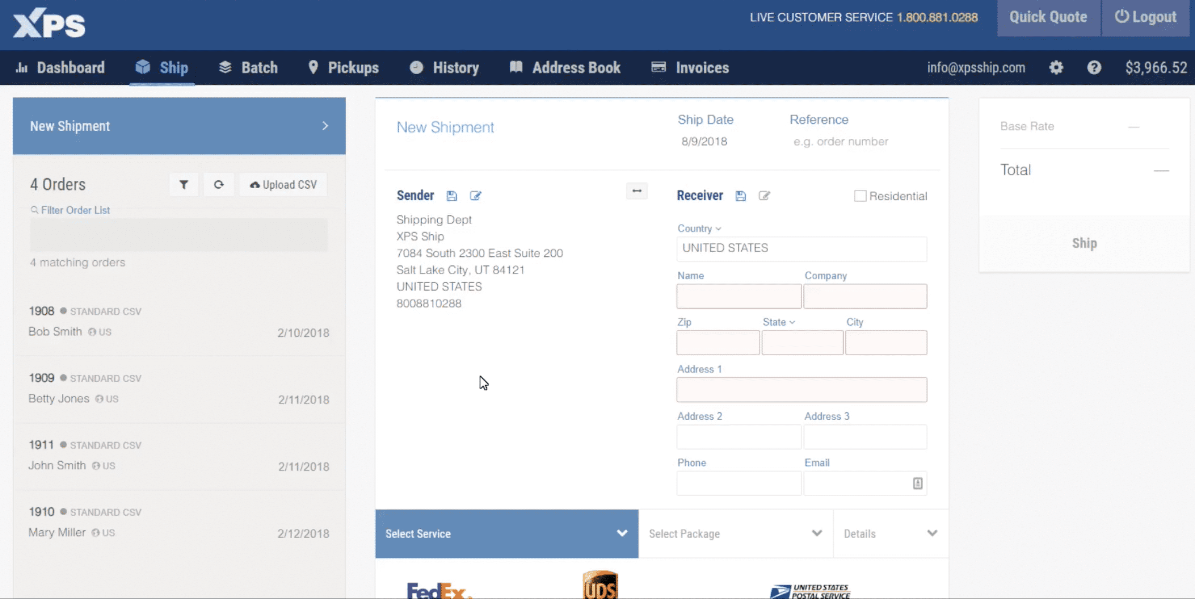Click the status dot on order 1908

(64, 311)
